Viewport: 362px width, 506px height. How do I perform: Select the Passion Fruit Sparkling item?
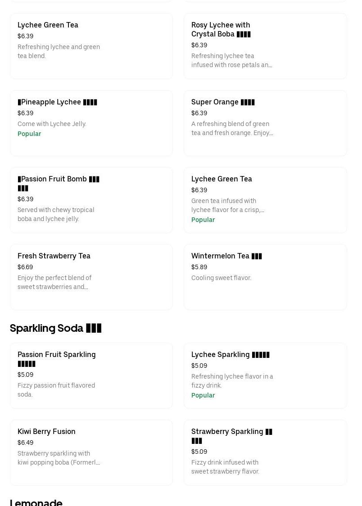91,375
